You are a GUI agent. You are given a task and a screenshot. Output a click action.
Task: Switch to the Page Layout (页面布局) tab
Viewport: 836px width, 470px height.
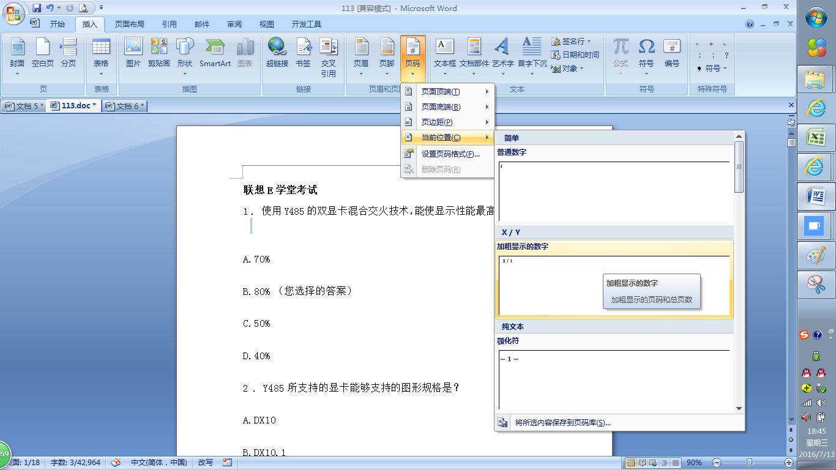click(x=130, y=24)
